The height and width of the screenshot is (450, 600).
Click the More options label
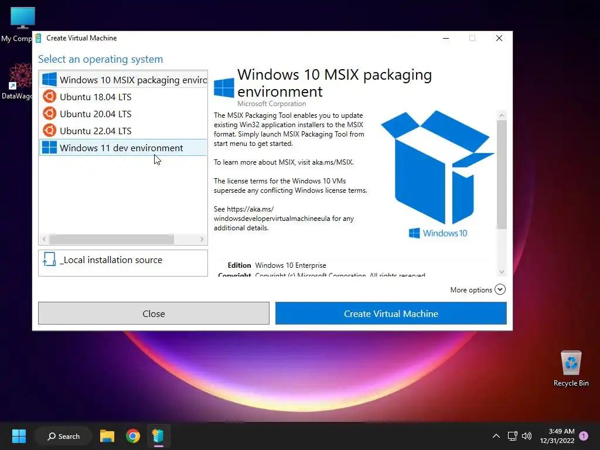click(471, 290)
